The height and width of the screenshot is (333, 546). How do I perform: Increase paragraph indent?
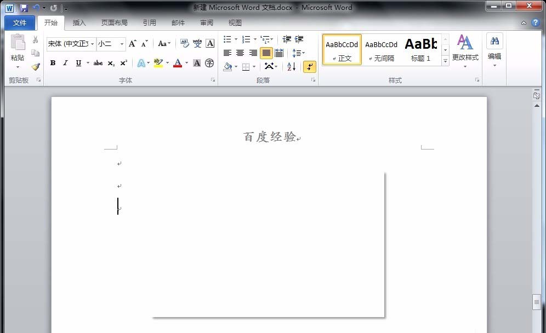pos(299,39)
